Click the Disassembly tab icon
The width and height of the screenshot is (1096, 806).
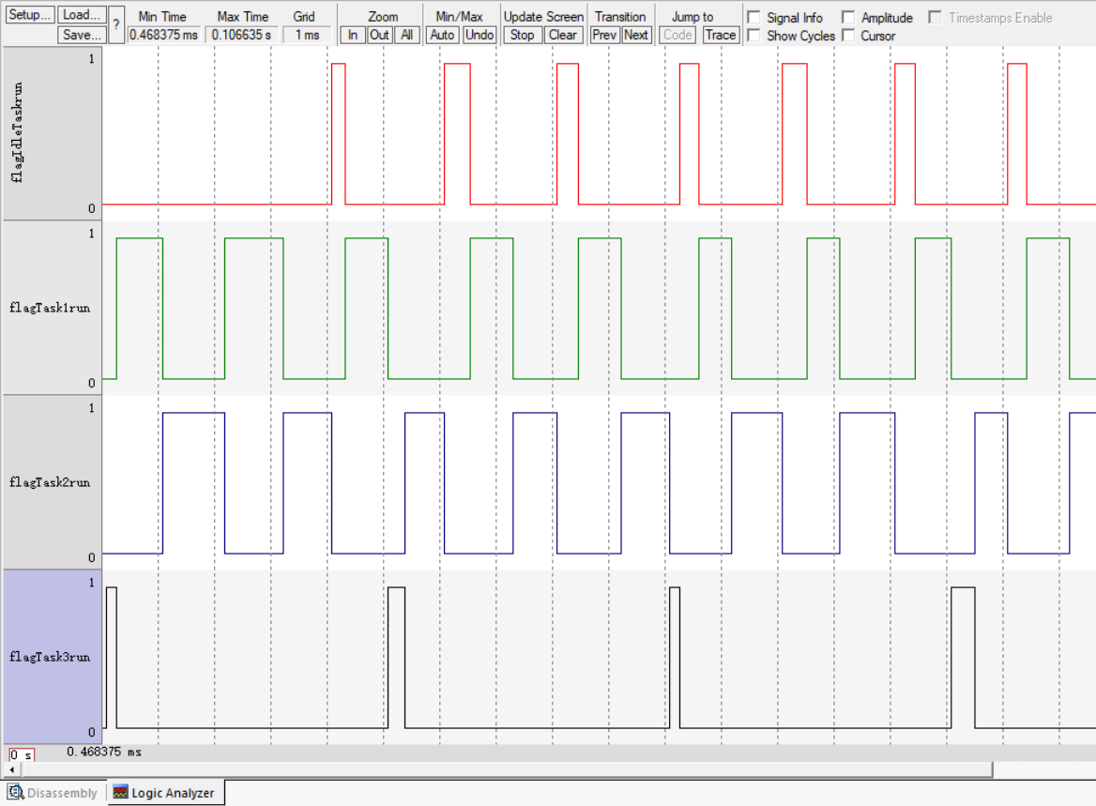pos(15,793)
